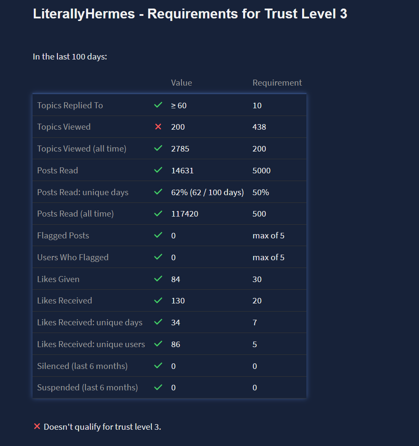
Task: Click the Requirement column header
Action: pos(277,83)
